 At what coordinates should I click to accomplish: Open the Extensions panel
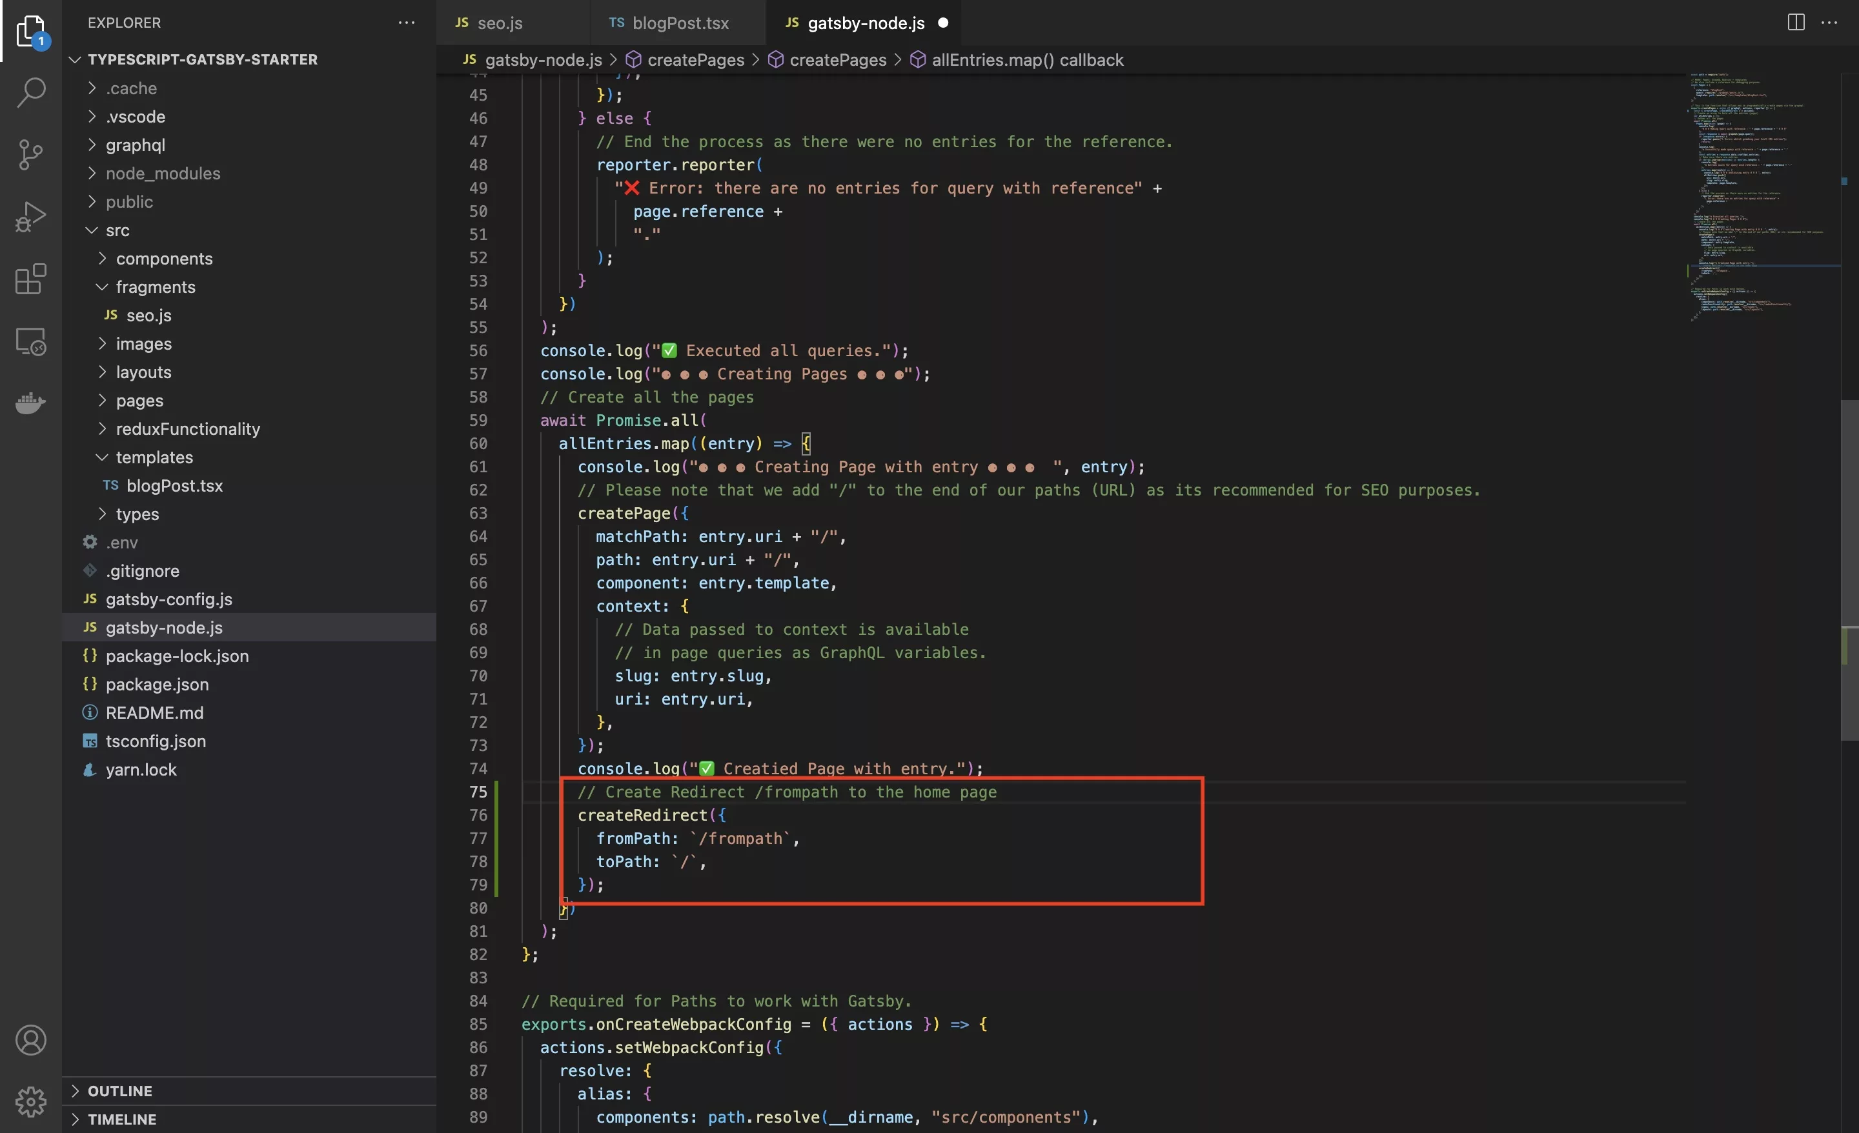click(x=31, y=279)
